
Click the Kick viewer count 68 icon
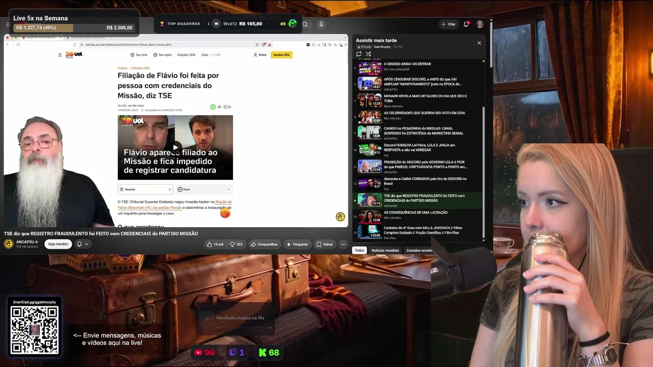point(263,352)
